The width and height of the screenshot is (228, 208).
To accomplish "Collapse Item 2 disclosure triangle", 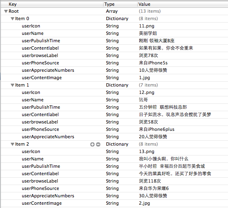I will point(12,144).
